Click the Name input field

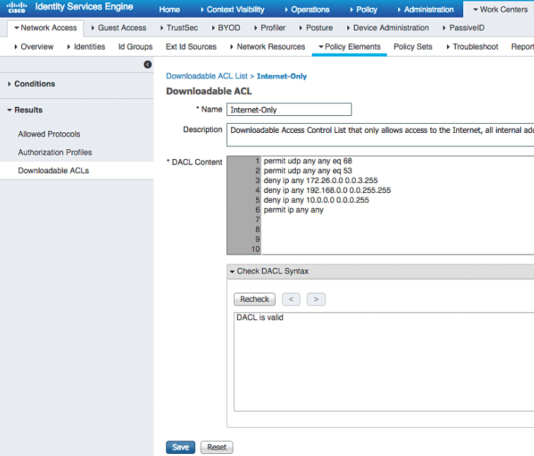coord(289,110)
